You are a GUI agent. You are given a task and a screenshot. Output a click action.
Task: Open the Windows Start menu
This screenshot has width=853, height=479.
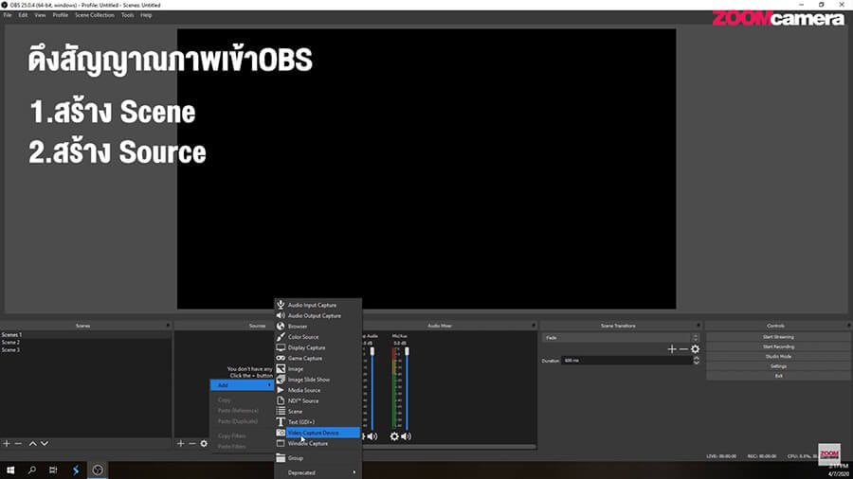tap(10, 470)
